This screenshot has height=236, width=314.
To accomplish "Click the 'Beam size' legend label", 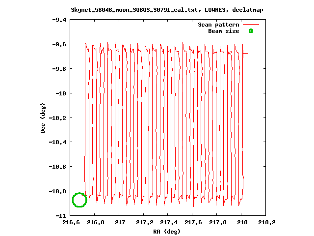I will [224, 31].
